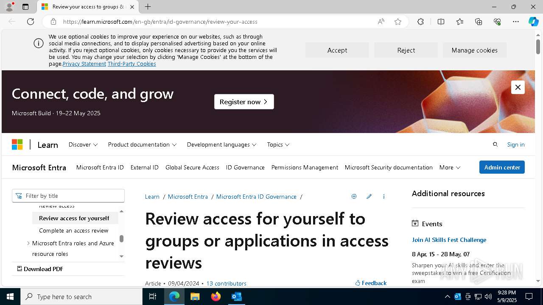Image resolution: width=543 pixels, height=305 pixels.
Task: Click the Register now button
Action: 244,102
